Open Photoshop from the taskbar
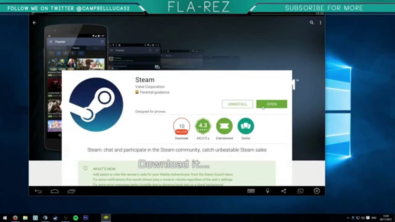The image size is (395, 222). (x=86, y=218)
